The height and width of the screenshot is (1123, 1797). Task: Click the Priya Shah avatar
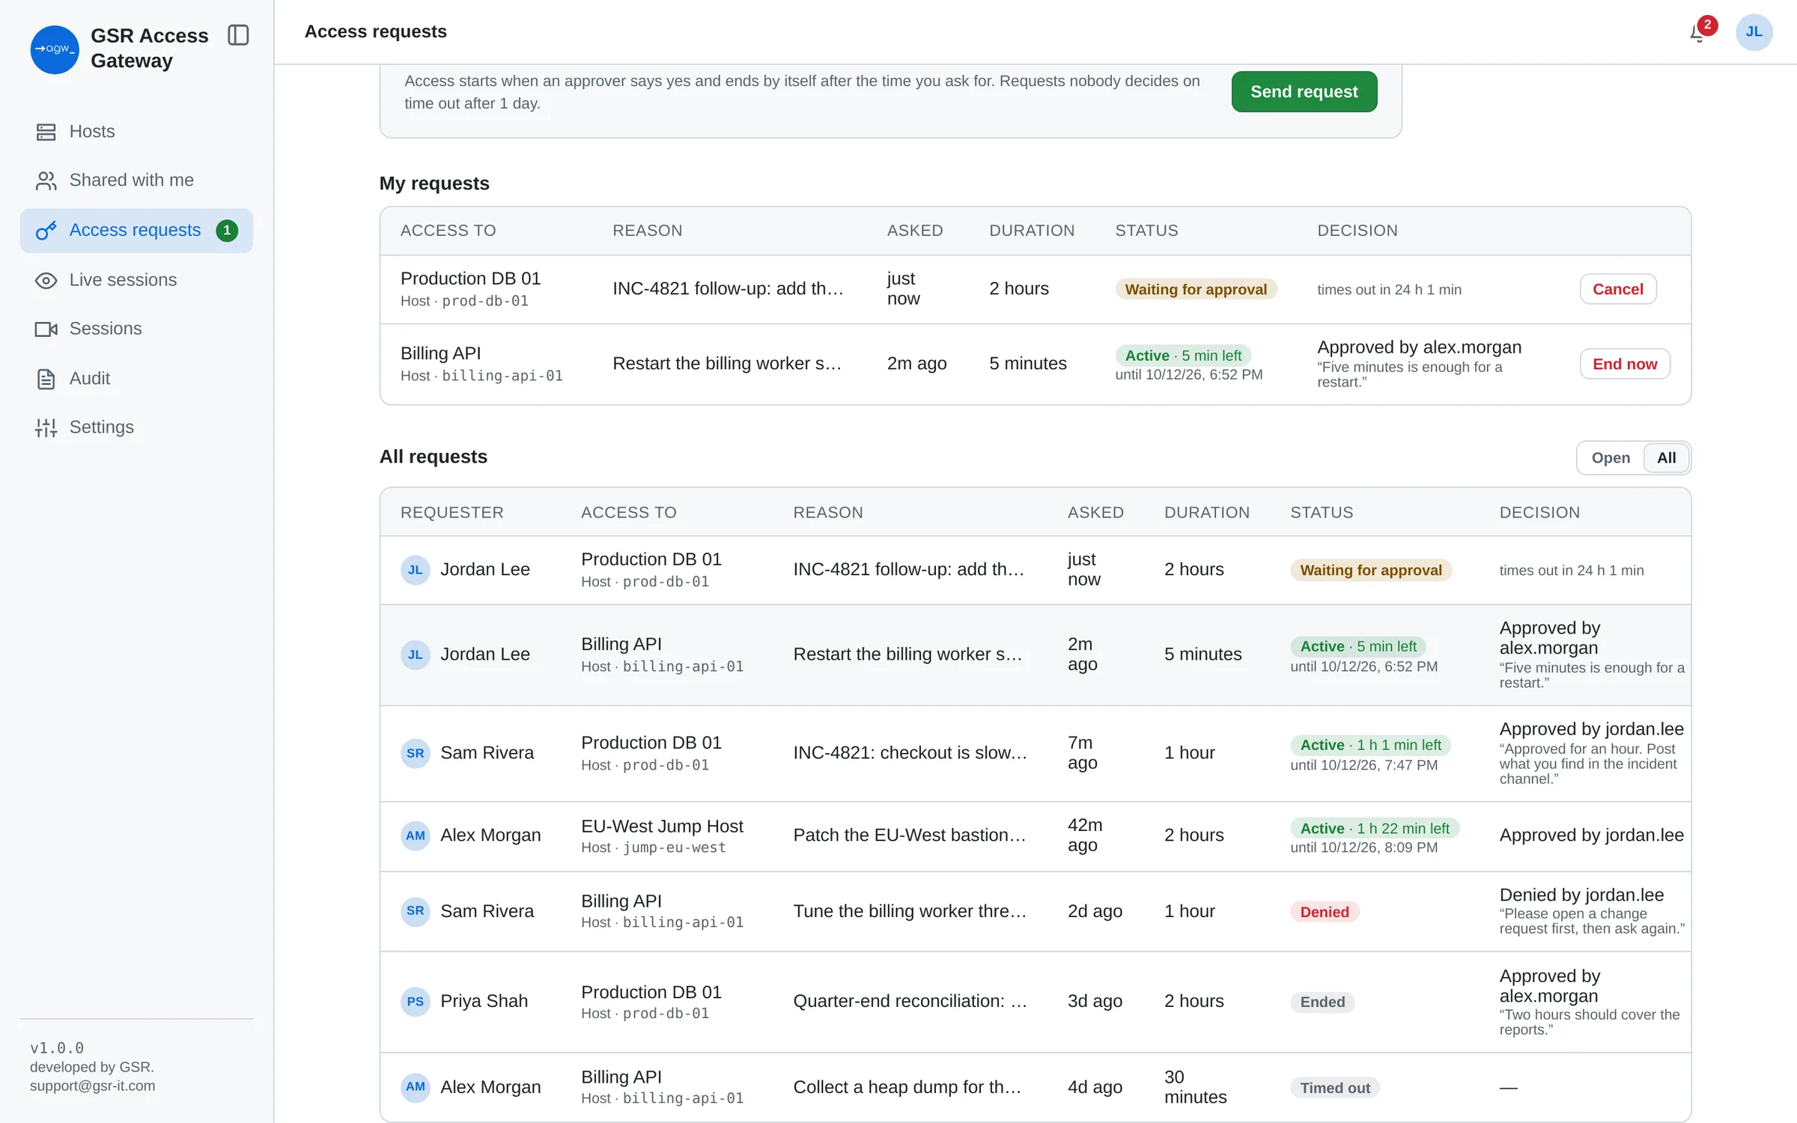pyautogui.click(x=415, y=1002)
